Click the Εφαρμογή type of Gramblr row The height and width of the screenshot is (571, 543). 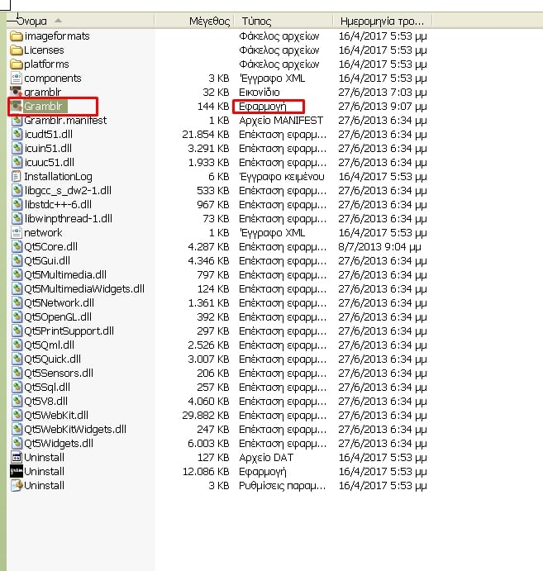[x=263, y=107]
